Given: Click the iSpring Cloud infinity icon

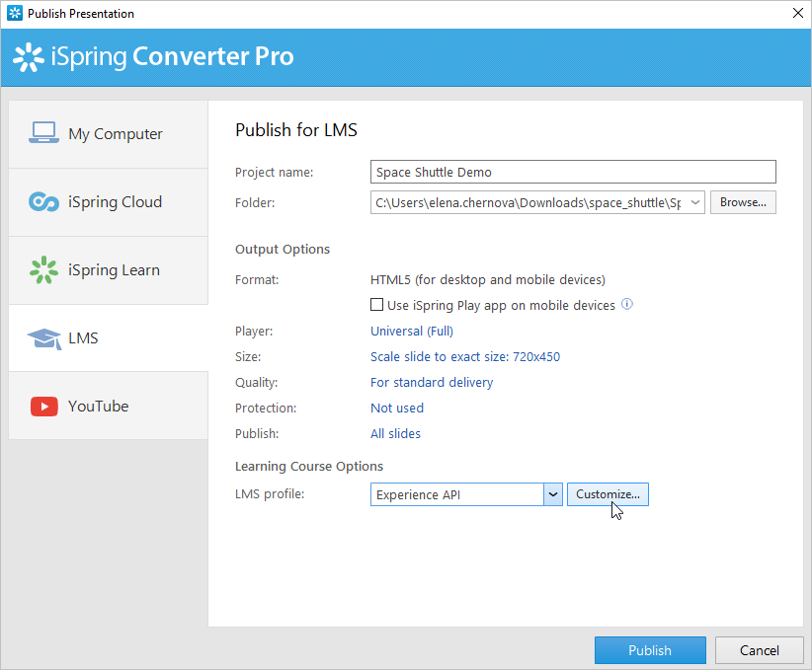Looking at the screenshot, I should click(x=43, y=201).
